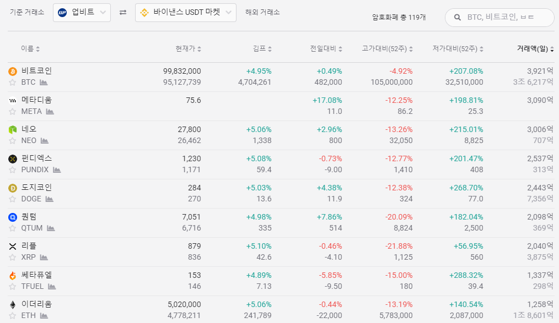This screenshot has width=559, height=323.
Task: Toggle the favorite star for BTC
Action: tap(13, 83)
